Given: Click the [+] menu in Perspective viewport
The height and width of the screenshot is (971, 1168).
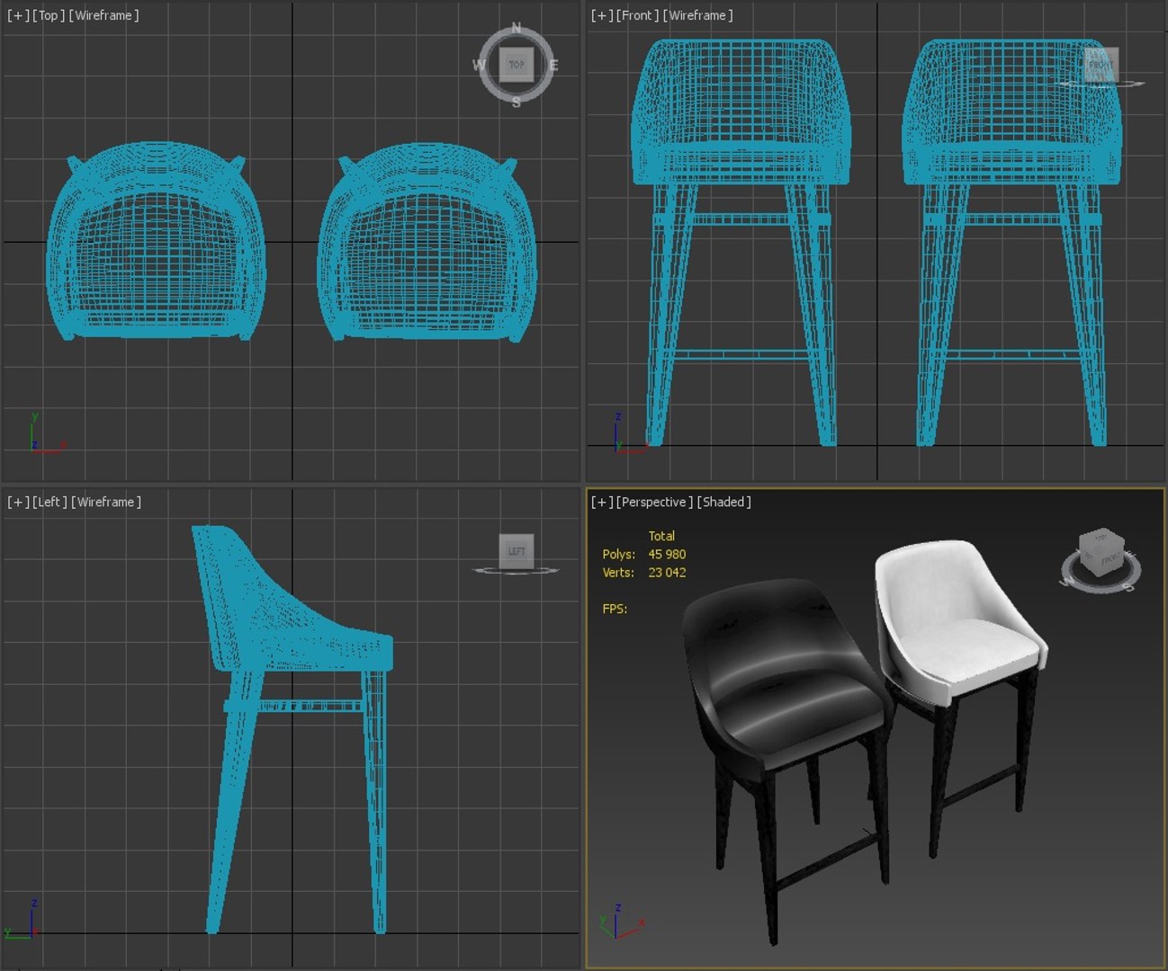Looking at the screenshot, I should tap(602, 502).
